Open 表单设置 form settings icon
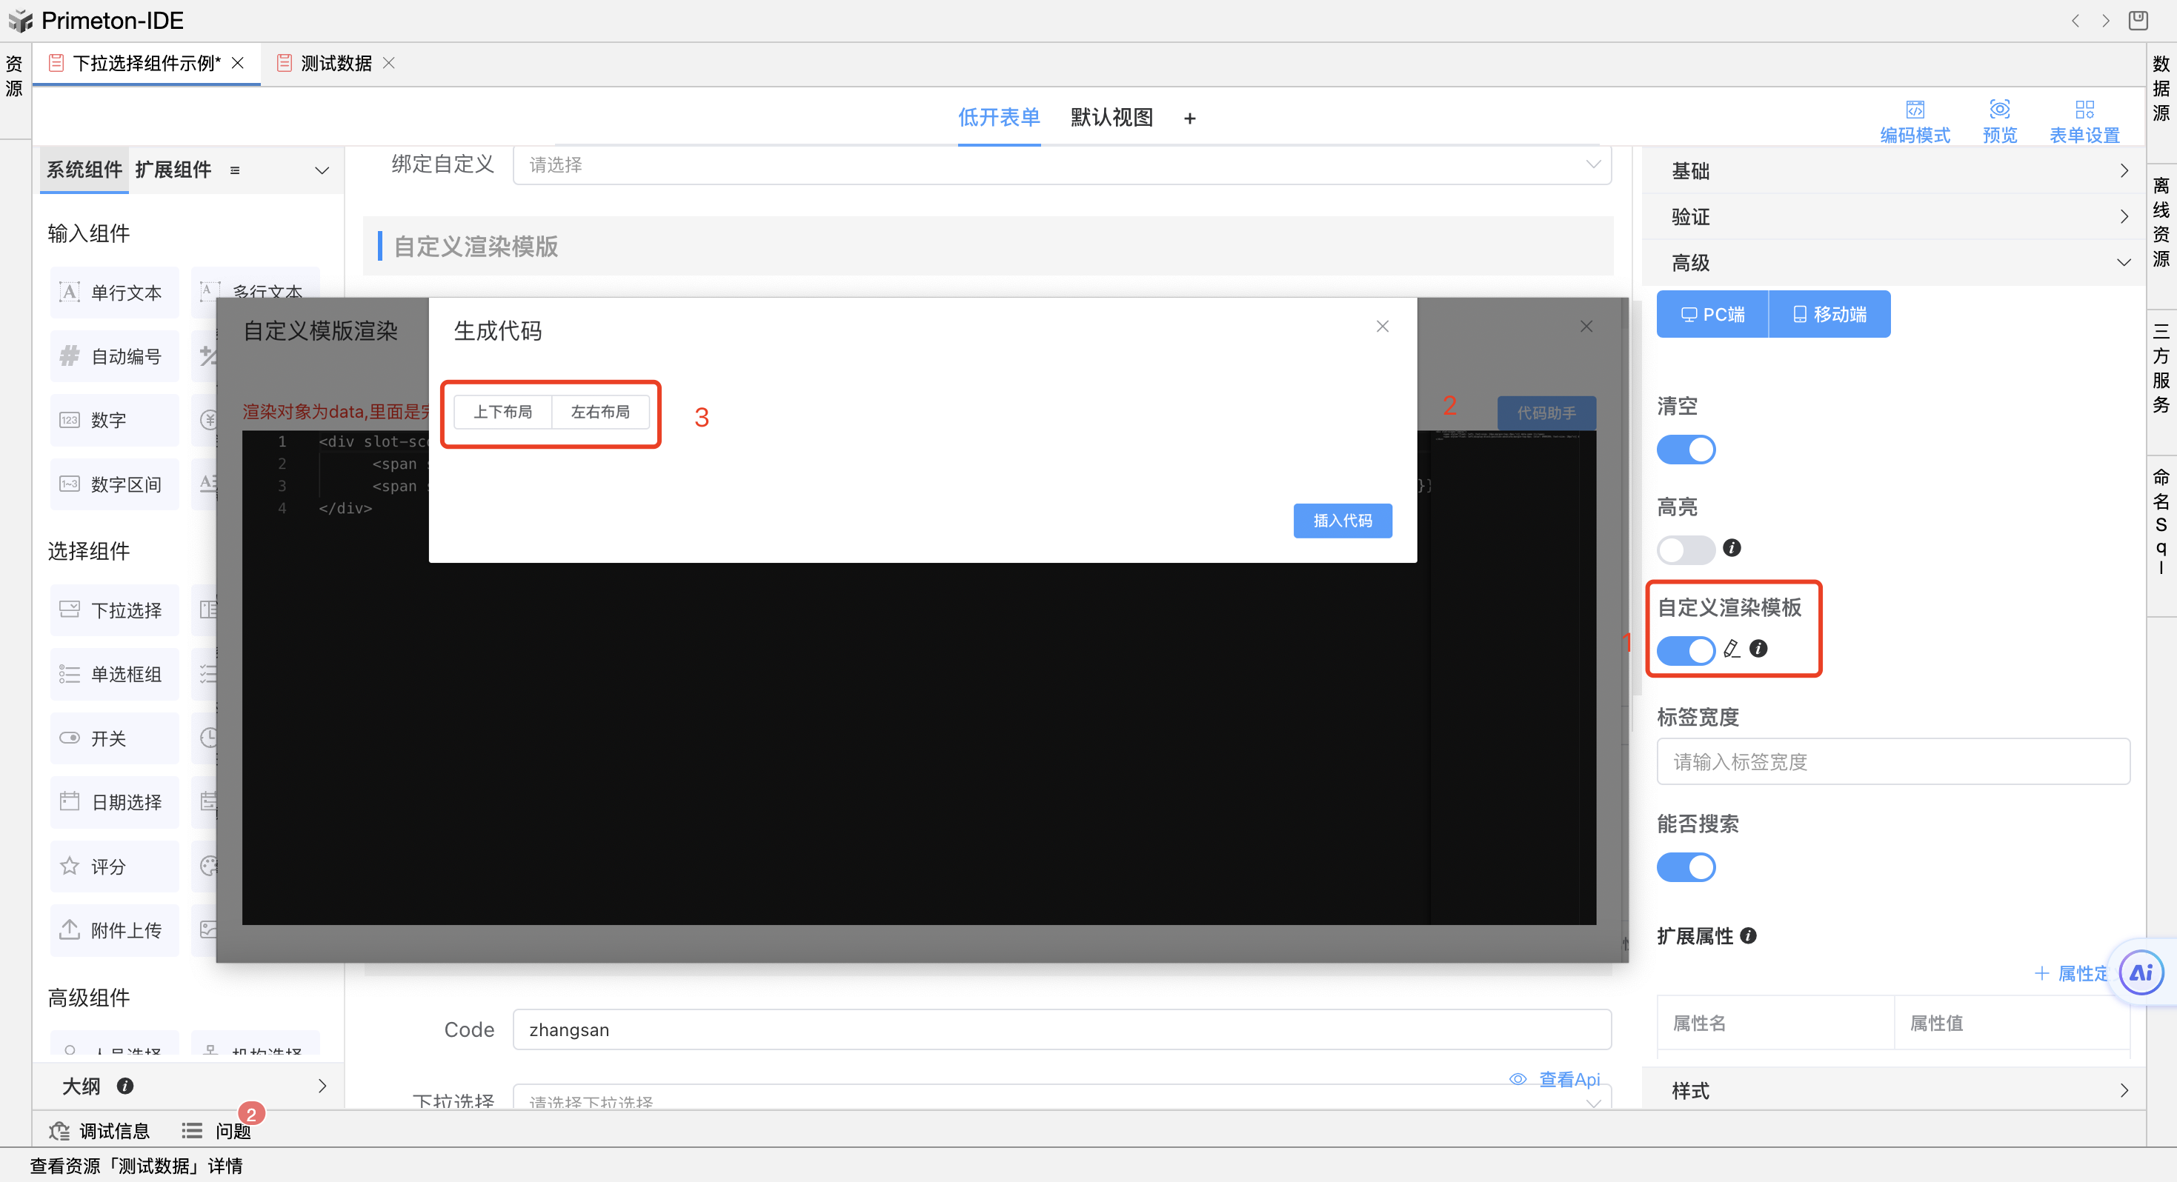 pos(2084,110)
